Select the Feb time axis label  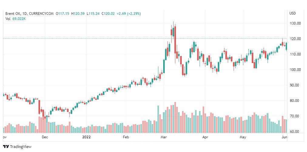126,137
